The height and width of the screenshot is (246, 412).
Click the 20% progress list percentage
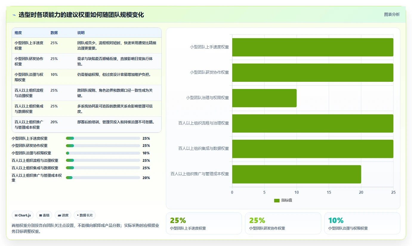point(146,178)
